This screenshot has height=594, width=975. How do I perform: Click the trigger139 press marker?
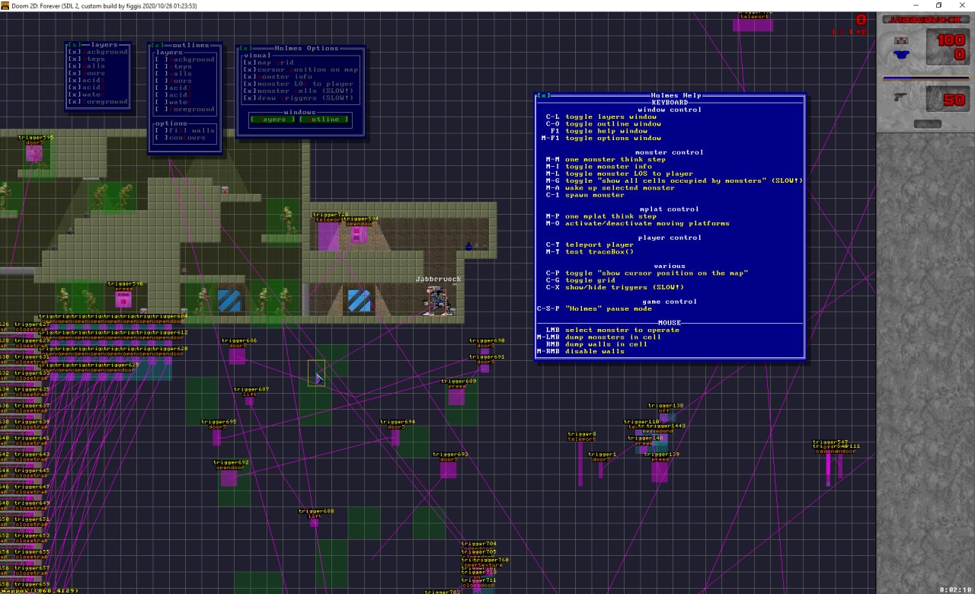660,471
